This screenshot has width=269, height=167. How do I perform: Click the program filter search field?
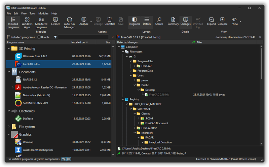[x=84, y=37]
